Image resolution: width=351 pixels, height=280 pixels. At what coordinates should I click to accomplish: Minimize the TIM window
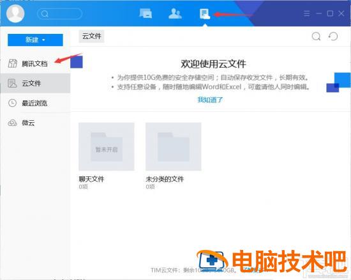[318, 13]
